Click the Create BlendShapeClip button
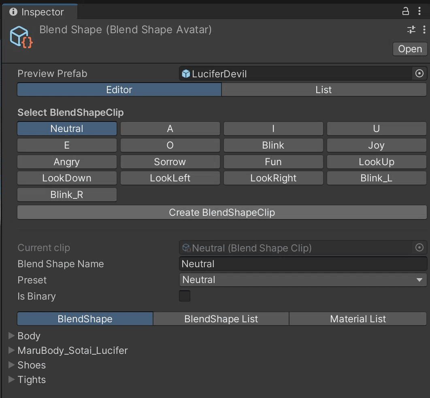This screenshot has width=430, height=398. pos(222,213)
